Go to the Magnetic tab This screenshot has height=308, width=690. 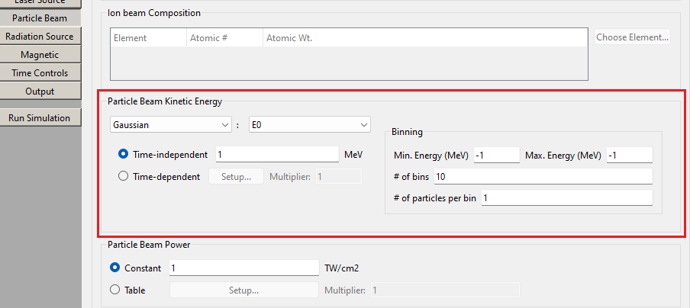click(40, 55)
